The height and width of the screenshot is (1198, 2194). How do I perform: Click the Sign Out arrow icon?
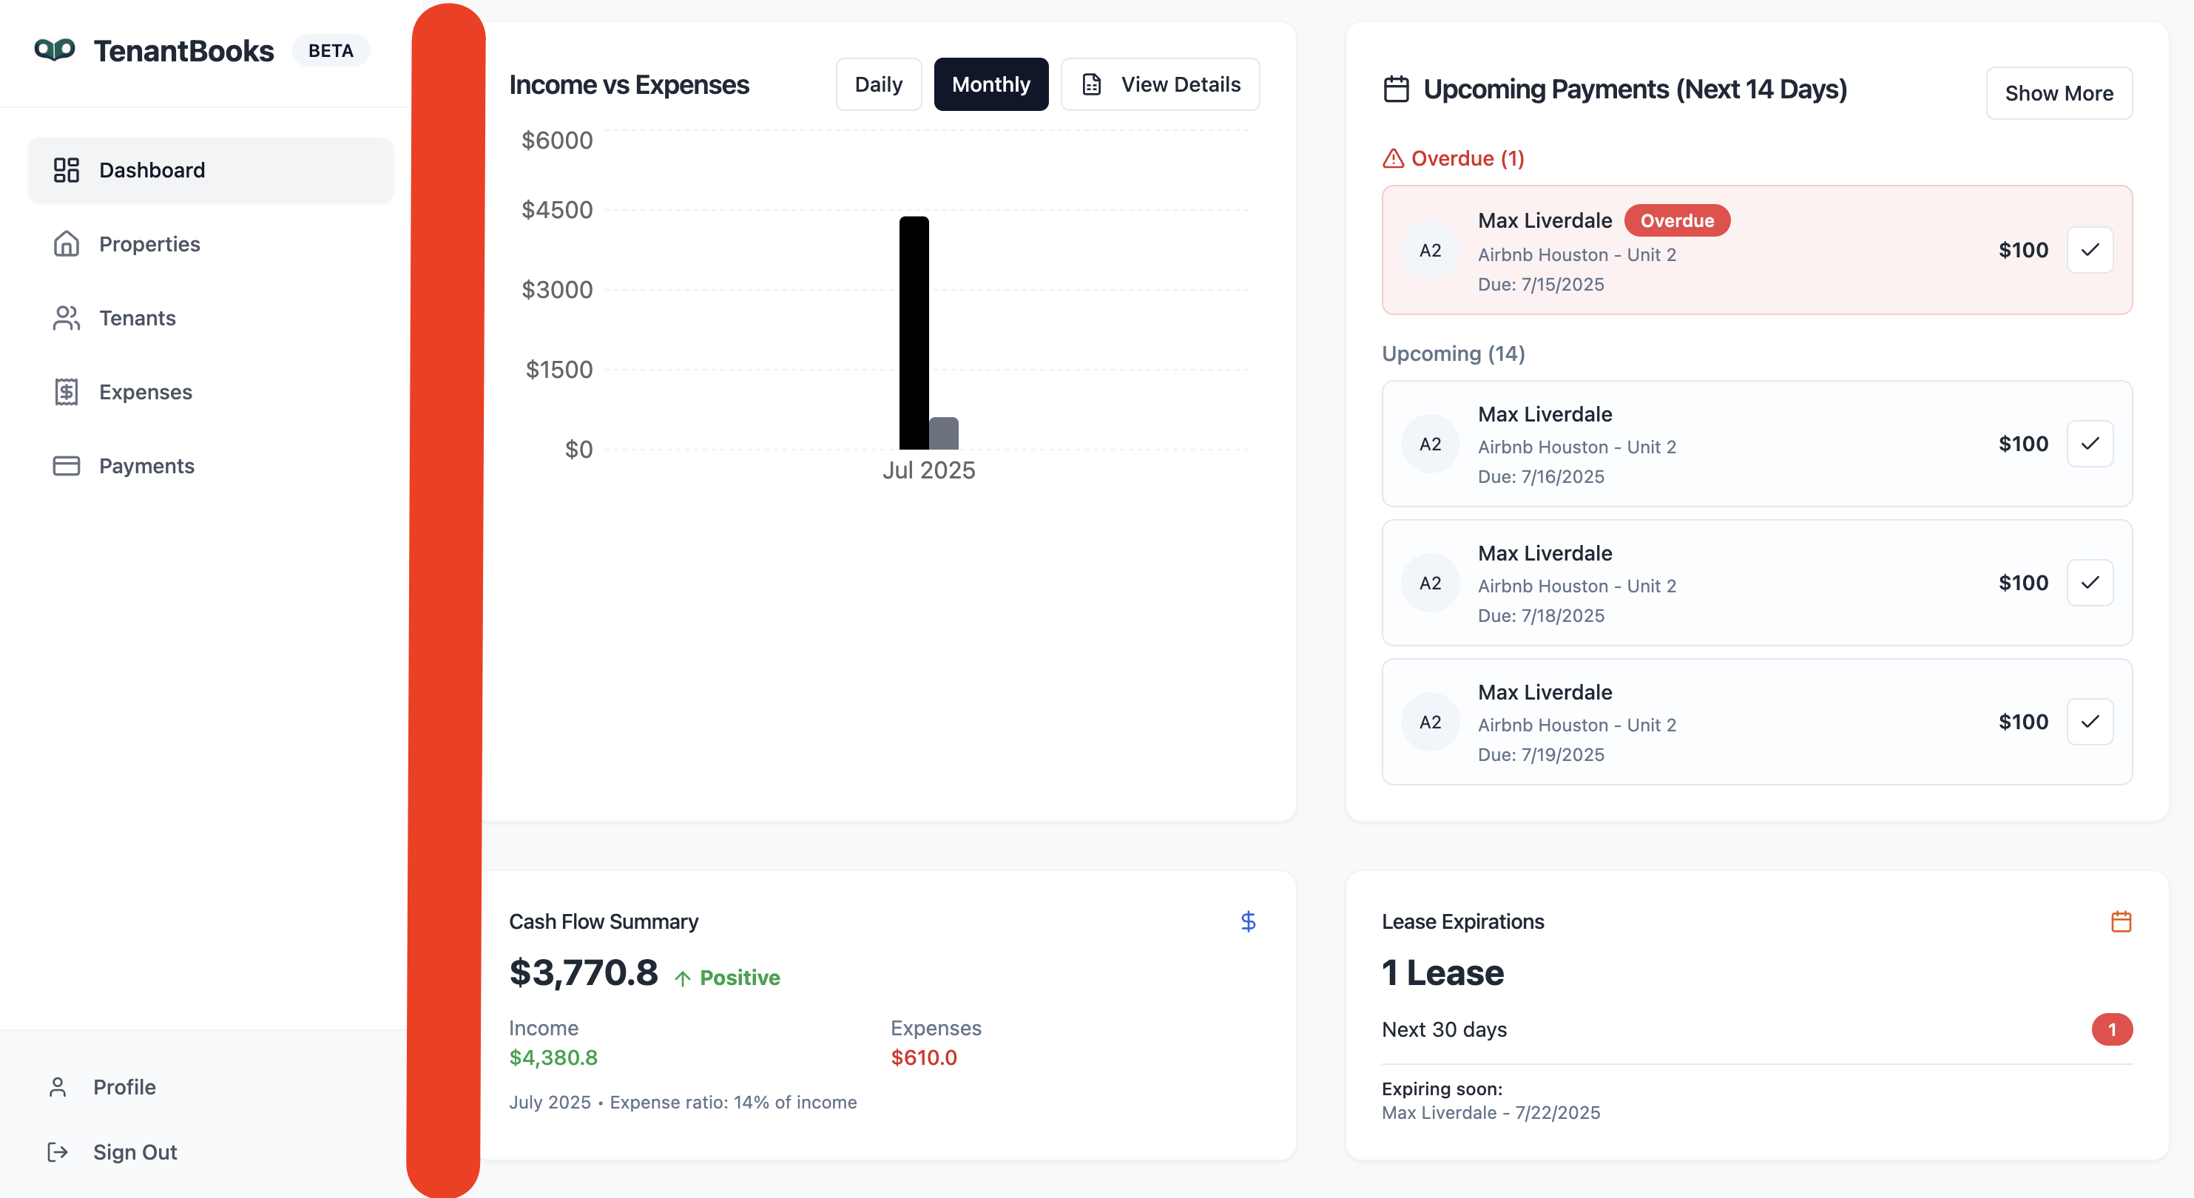coord(58,1152)
